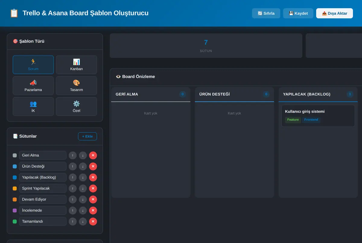Click the Feature label tag
The height and width of the screenshot is (243, 362).
tap(293, 120)
